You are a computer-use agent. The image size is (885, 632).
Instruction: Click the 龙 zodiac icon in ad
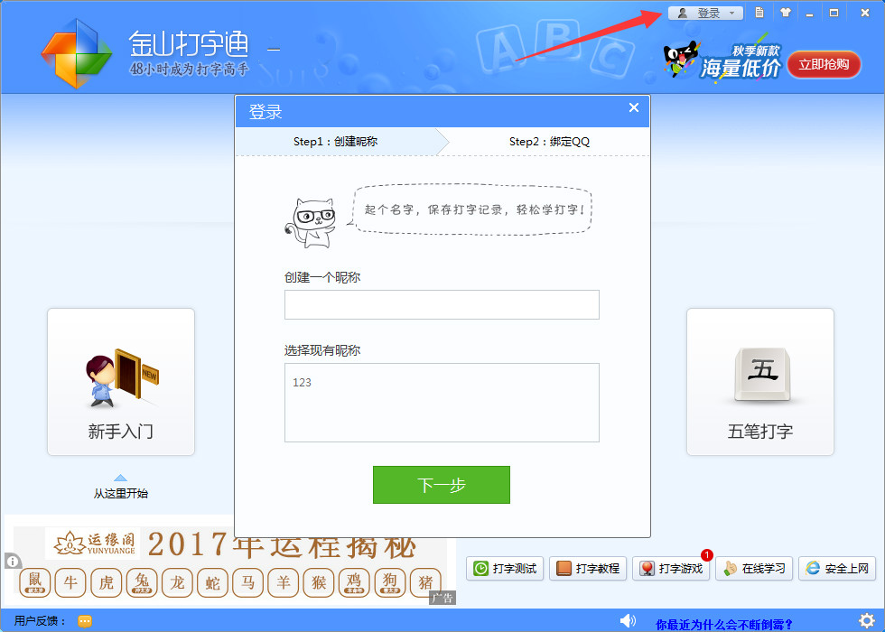177,583
